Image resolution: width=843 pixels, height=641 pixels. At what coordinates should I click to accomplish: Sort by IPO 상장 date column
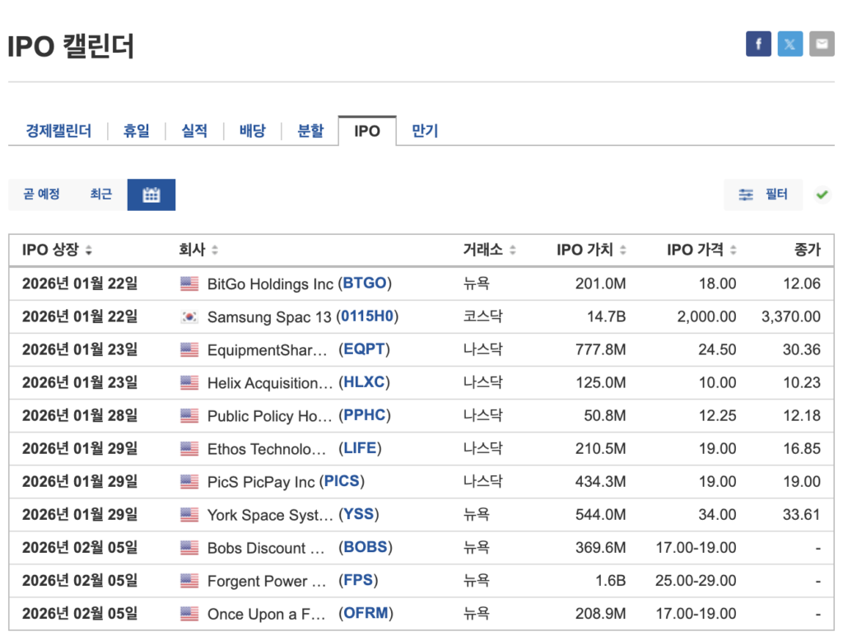(x=57, y=250)
